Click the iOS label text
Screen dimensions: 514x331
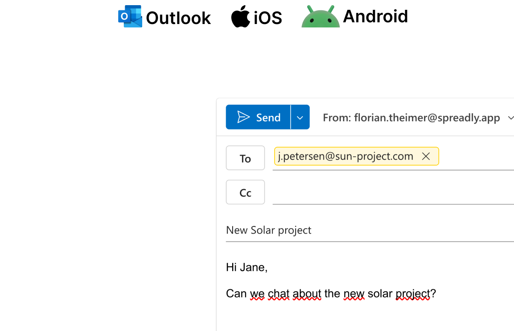click(268, 18)
